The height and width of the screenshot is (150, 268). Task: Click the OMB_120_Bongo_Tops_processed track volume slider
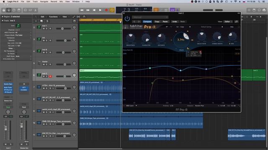[x=63, y=124]
